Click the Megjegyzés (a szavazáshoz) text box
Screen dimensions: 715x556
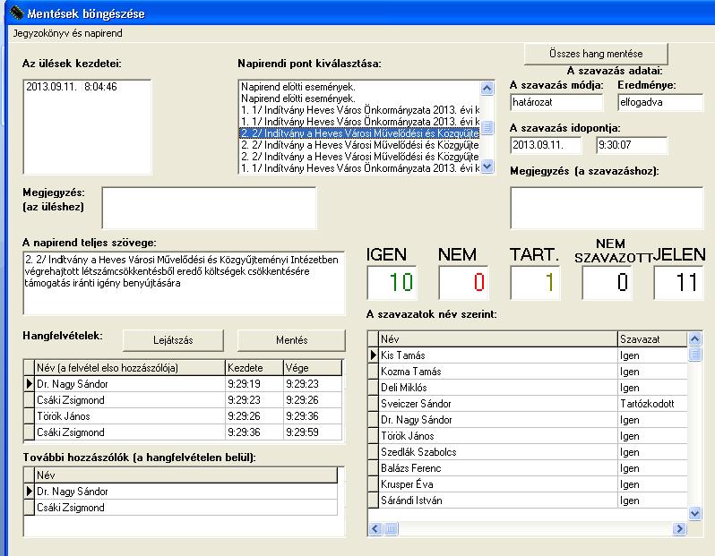pos(607,208)
